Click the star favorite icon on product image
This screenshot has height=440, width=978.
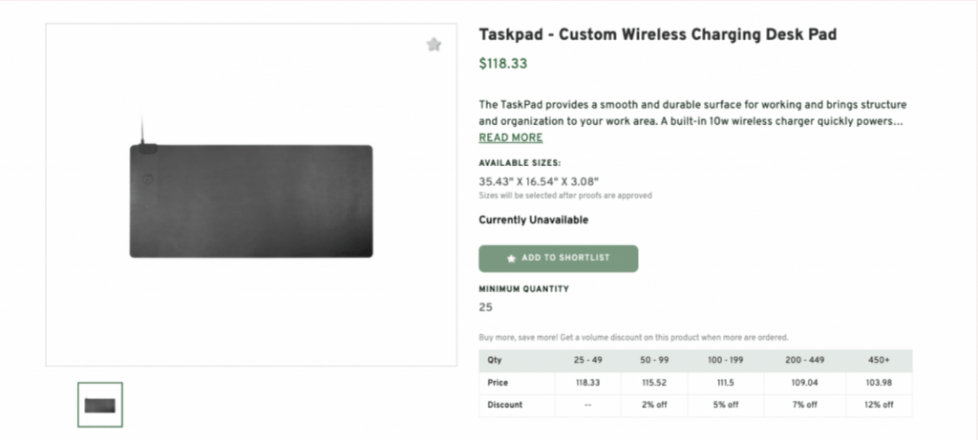434,44
